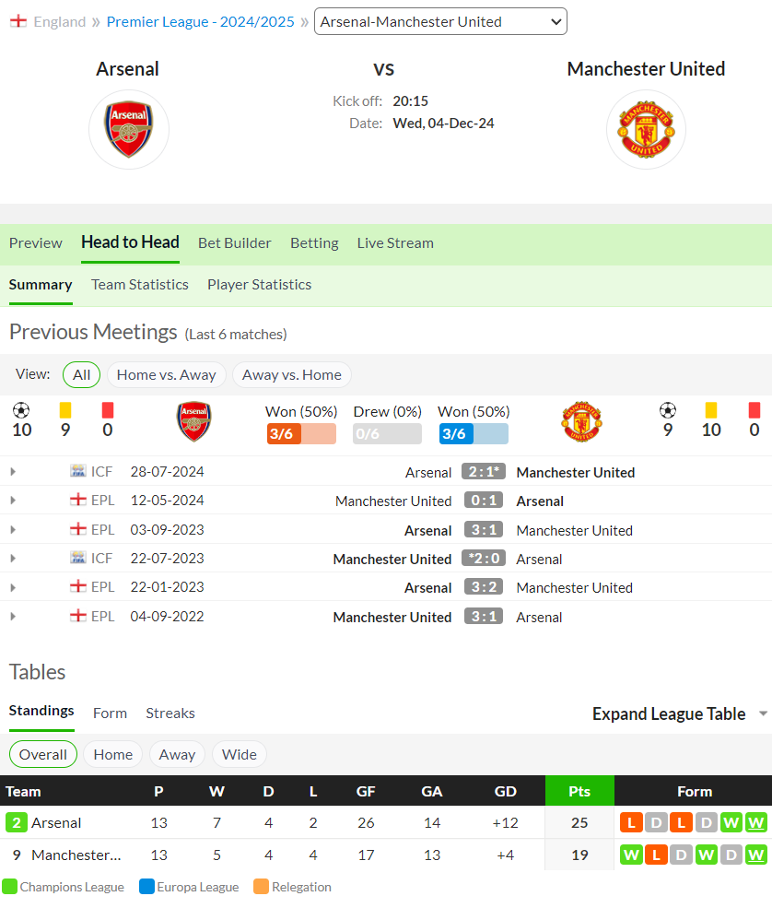Click the orange Arsenal 3/6 win bar
Screen dimensions: 772x908
[301, 434]
